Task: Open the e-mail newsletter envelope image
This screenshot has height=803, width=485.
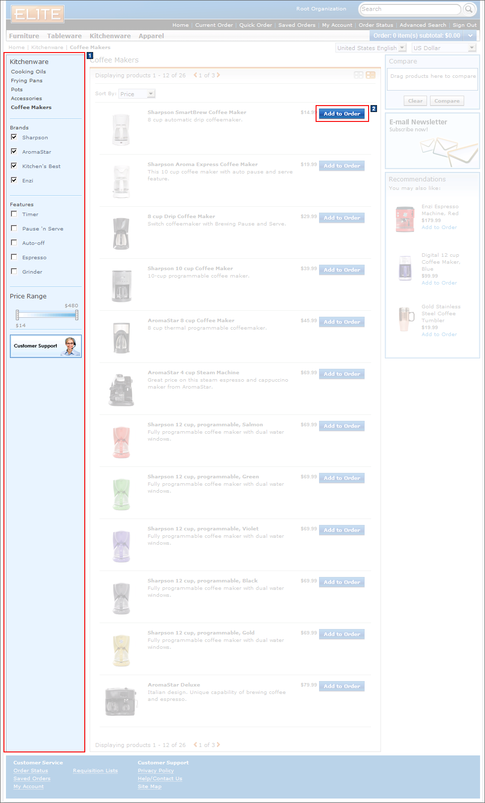Action: (449, 151)
